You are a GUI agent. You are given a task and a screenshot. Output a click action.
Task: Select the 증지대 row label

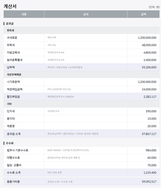11,118
